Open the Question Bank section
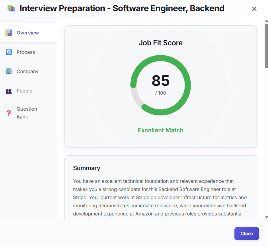Image resolution: width=268 pixels, height=246 pixels. (x=27, y=113)
